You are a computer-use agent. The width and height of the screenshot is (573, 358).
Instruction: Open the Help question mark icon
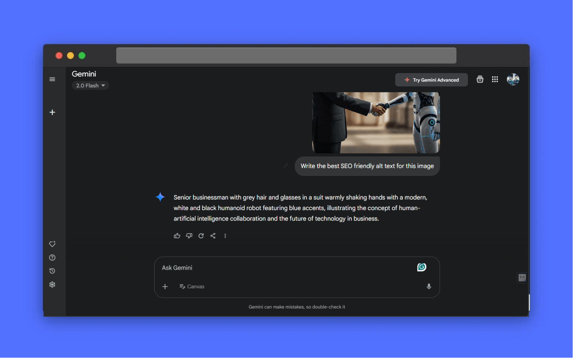tap(52, 258)
